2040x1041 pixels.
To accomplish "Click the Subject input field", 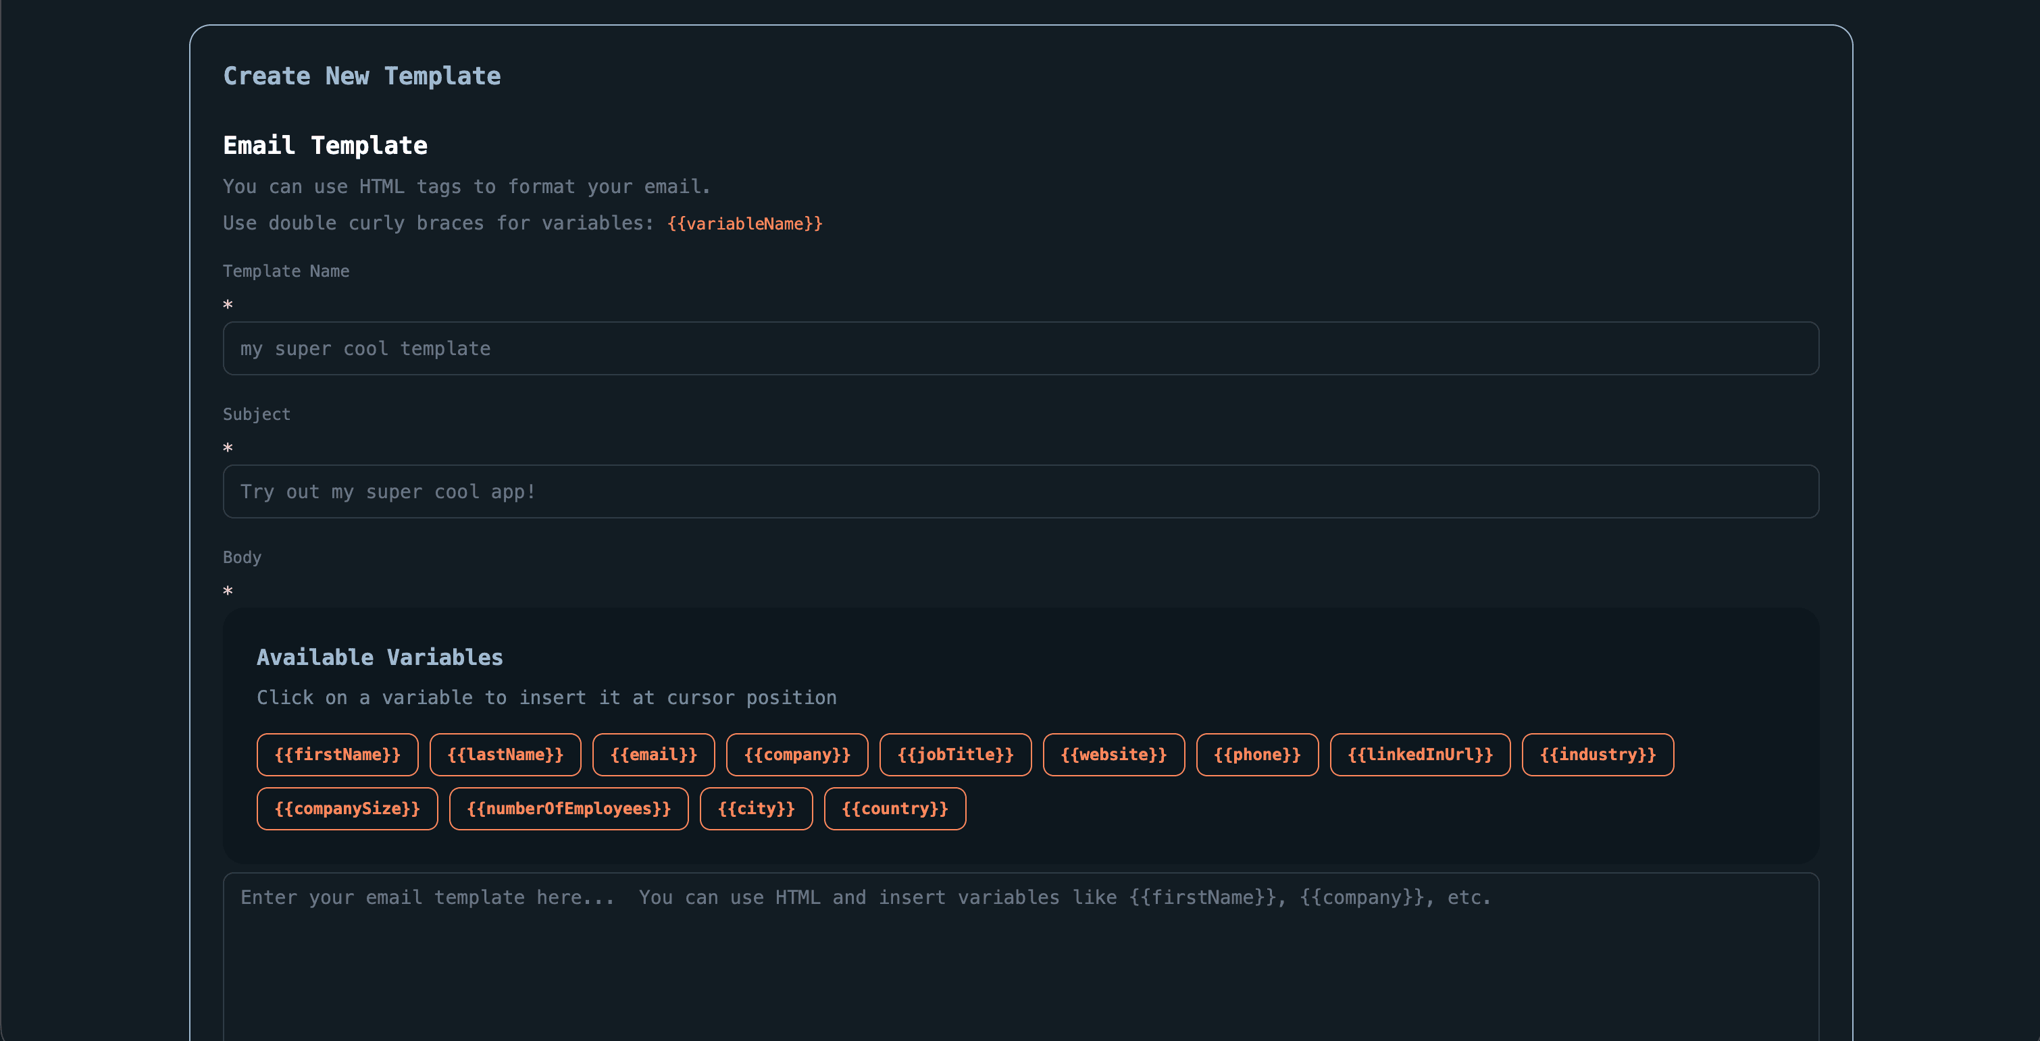I will [x=1020, y=491].
